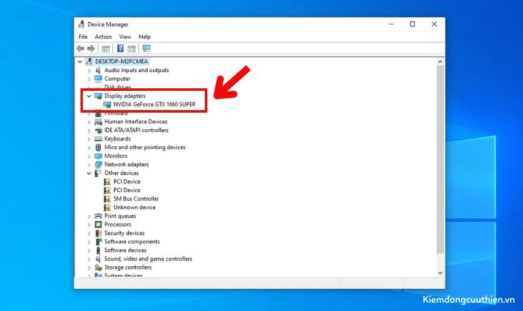Expand Human Interface Devices
The image size is (523, 311).
click(x=88, y=122)
